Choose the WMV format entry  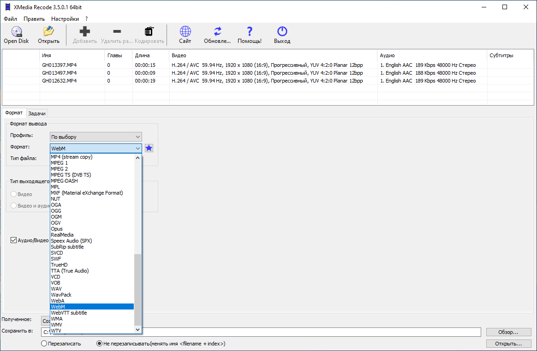(x=92, y=325)
